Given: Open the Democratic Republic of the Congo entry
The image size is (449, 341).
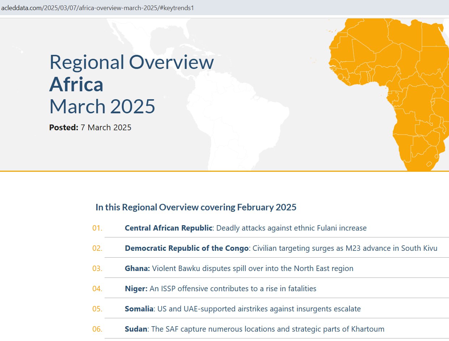Looking at the screenshot, I should coord(281,248).
